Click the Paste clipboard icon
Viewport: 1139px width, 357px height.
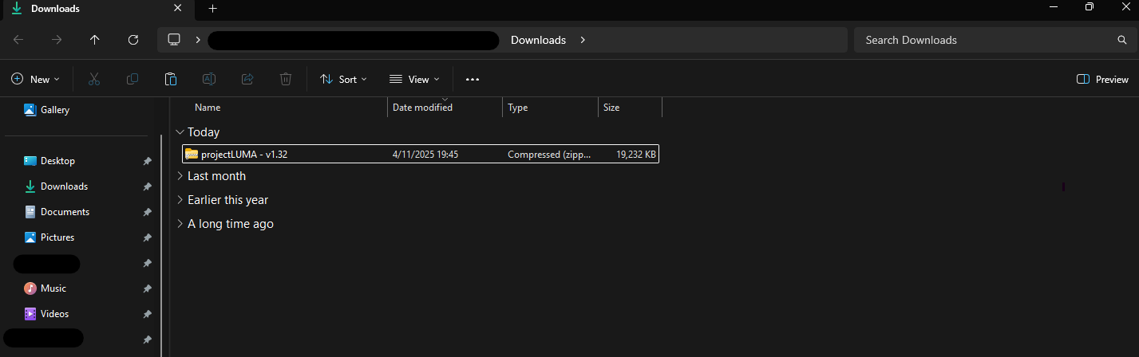170,79
